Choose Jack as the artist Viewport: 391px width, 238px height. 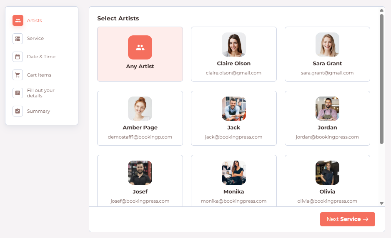pyautogui.click(x=234, y=118)
